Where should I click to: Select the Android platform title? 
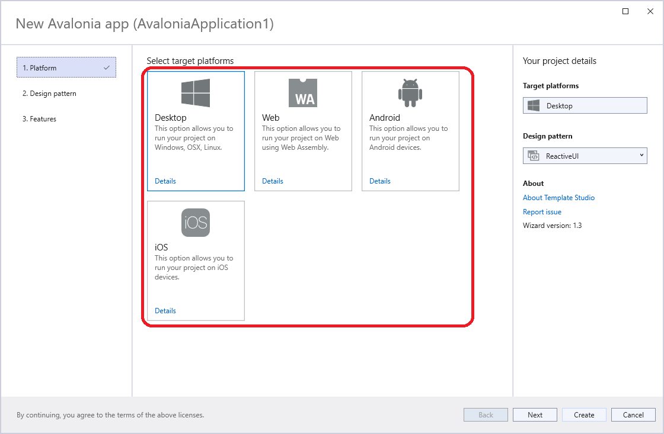[x=385, y=118]
